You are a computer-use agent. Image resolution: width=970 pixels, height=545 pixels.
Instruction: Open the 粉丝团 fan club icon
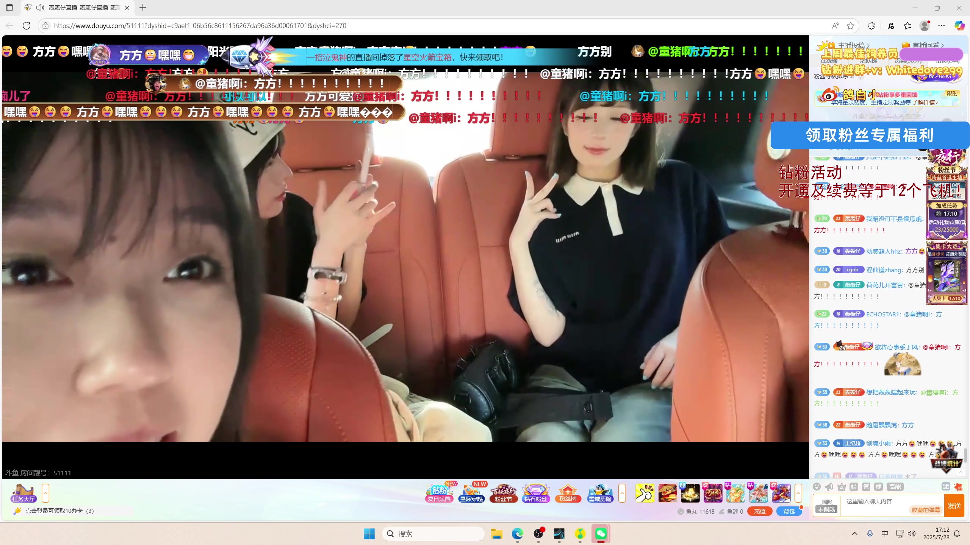click(568, 493)
